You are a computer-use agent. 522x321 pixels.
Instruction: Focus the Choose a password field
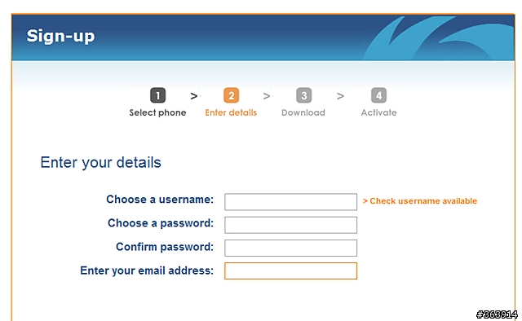(x=290, y=225)
